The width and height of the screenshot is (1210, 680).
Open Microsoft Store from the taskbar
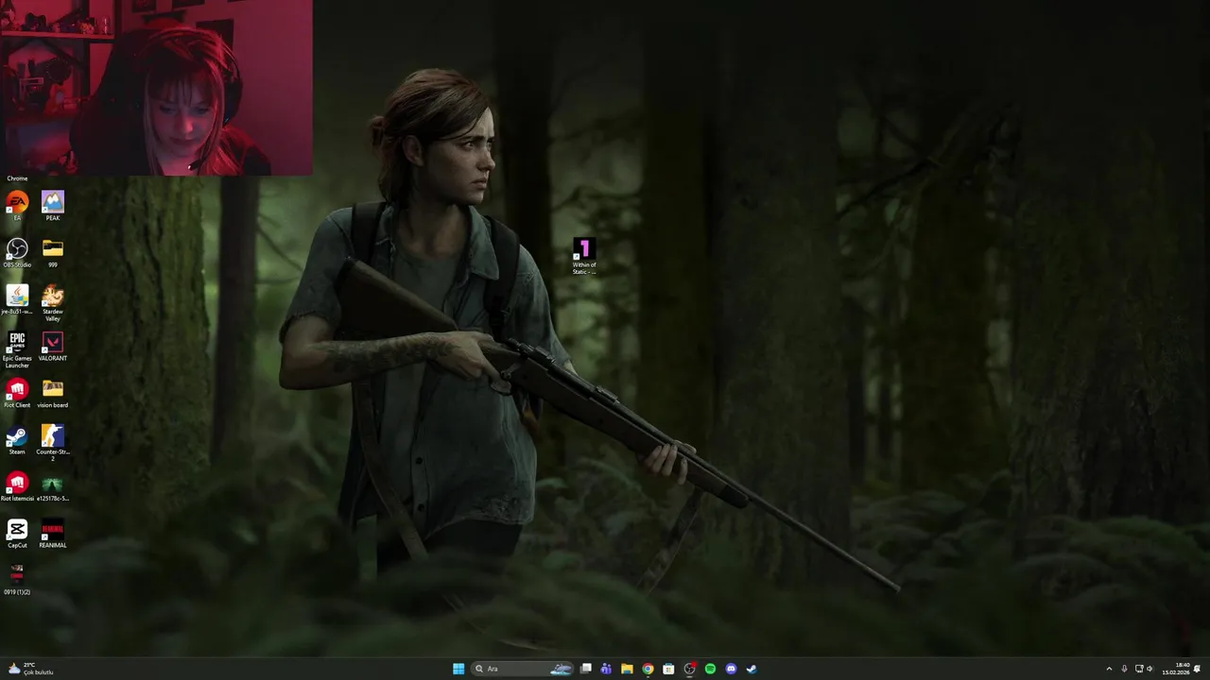point(668,669)
